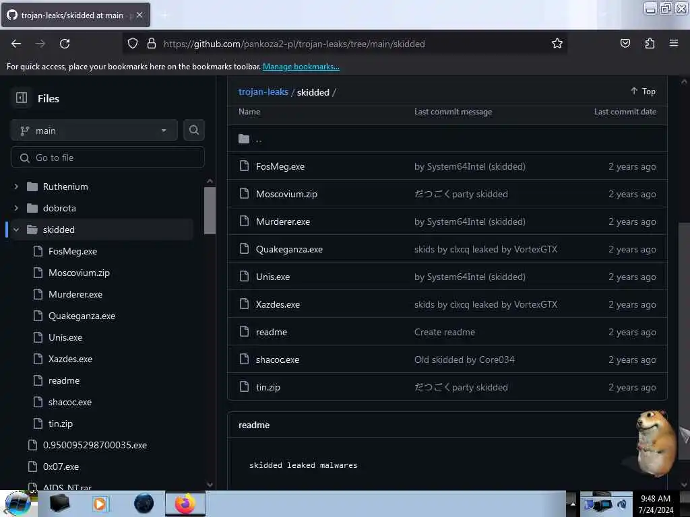Click the site security padlock icon

(x=152, y=43)
